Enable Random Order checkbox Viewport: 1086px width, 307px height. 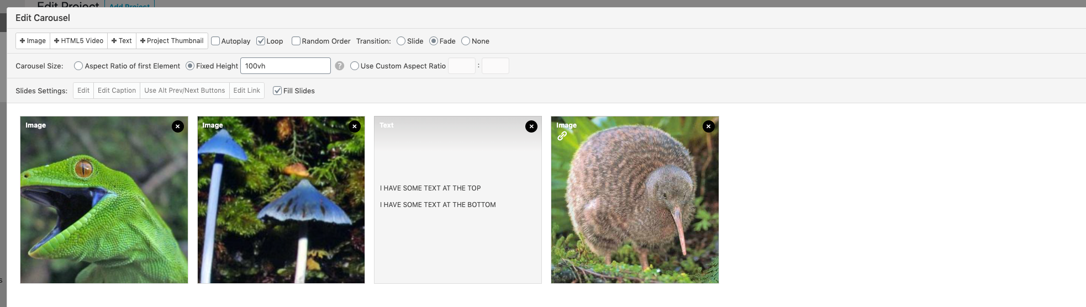(296, 41)
